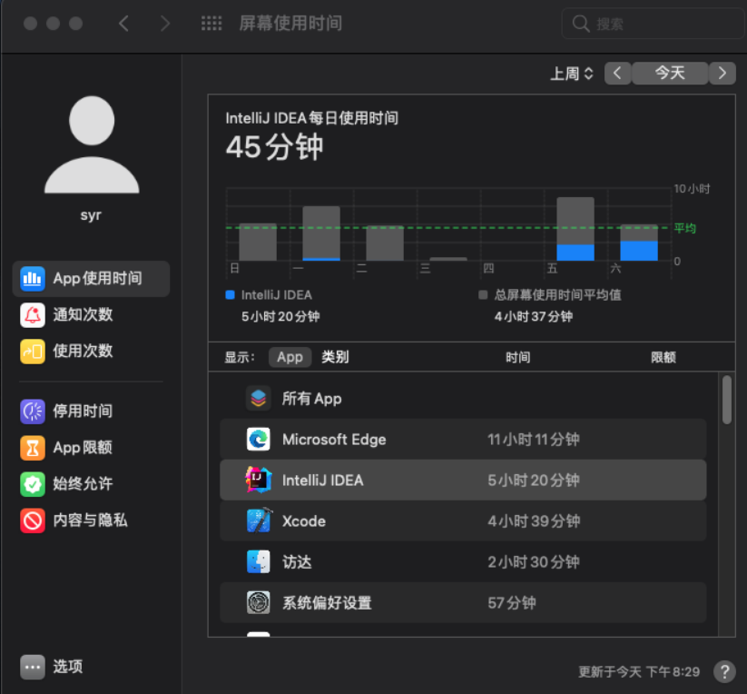Click the 内容与隐私 red prohibition icon

coord(33,520)
